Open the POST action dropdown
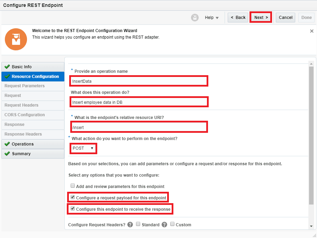This screenshot has width=317, height=238. 91,149
